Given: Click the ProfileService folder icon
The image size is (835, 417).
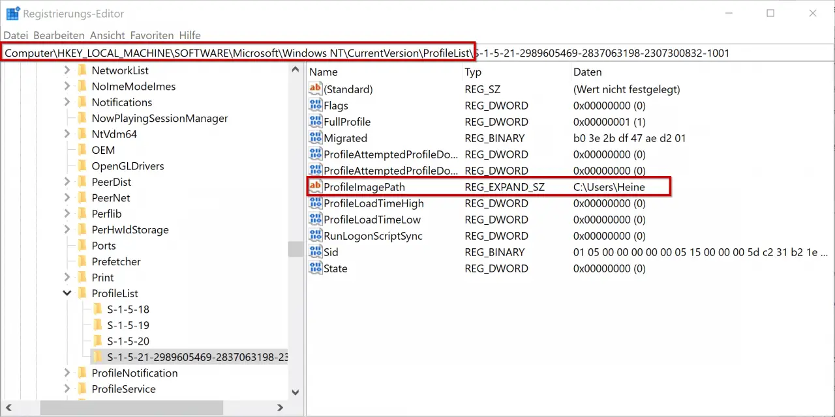Looking at the screenshot, I should click(x=82, y=389).
